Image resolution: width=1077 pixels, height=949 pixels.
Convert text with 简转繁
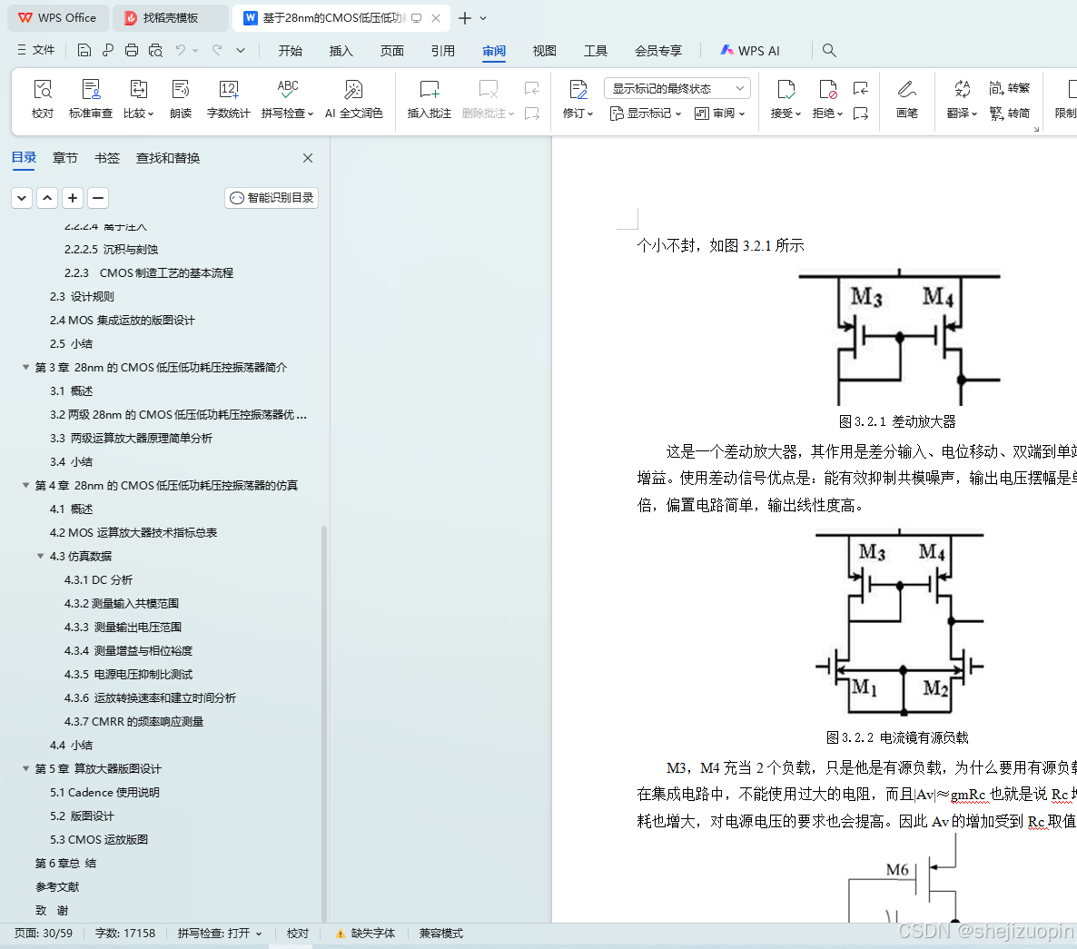tap(1009, 88)
